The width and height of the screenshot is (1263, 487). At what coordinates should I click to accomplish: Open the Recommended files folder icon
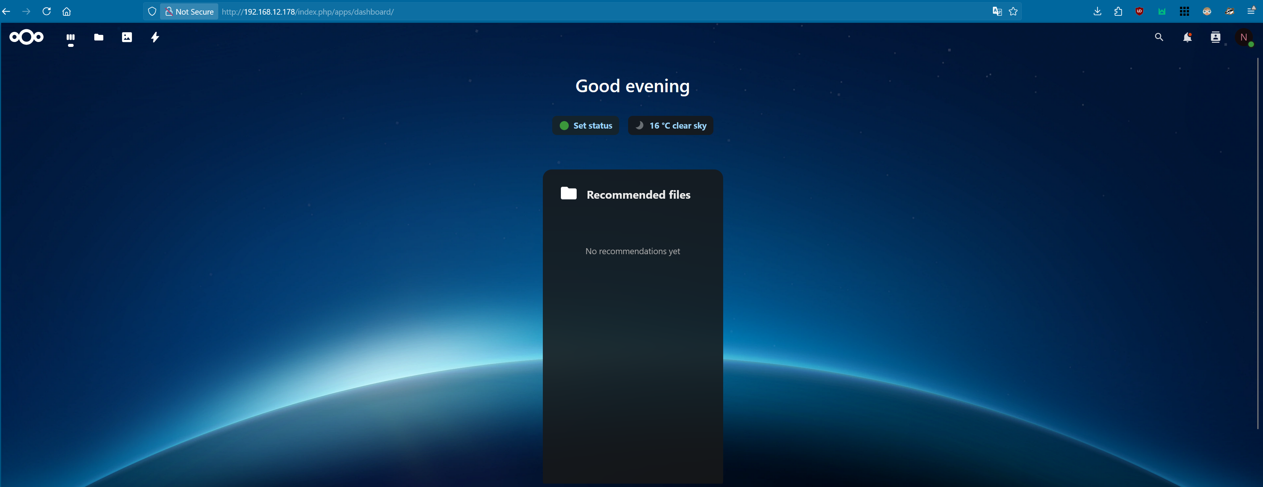pyautogui.click(x=568, y=193)
